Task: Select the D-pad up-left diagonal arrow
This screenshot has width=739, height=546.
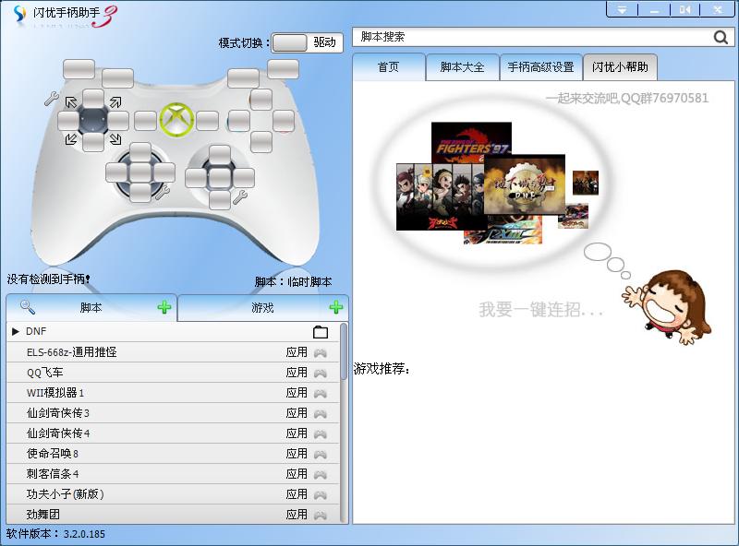Action: tap(71, 101)
